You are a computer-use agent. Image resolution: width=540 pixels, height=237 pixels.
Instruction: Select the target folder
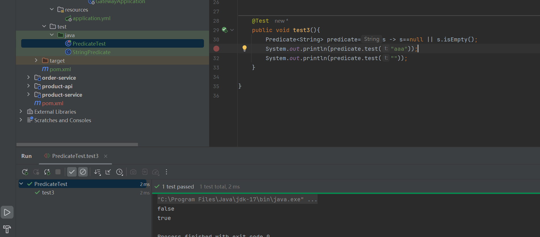pyautogui.click(x=57, y=61)
